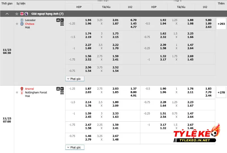Click the Premier League logo in league header

pos(26,14)
